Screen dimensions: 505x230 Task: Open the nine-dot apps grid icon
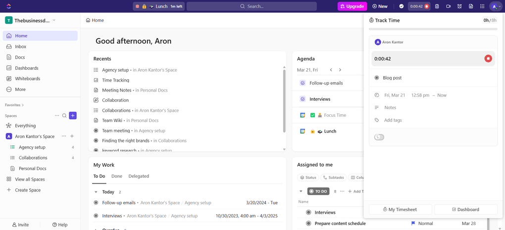(482, 6)
